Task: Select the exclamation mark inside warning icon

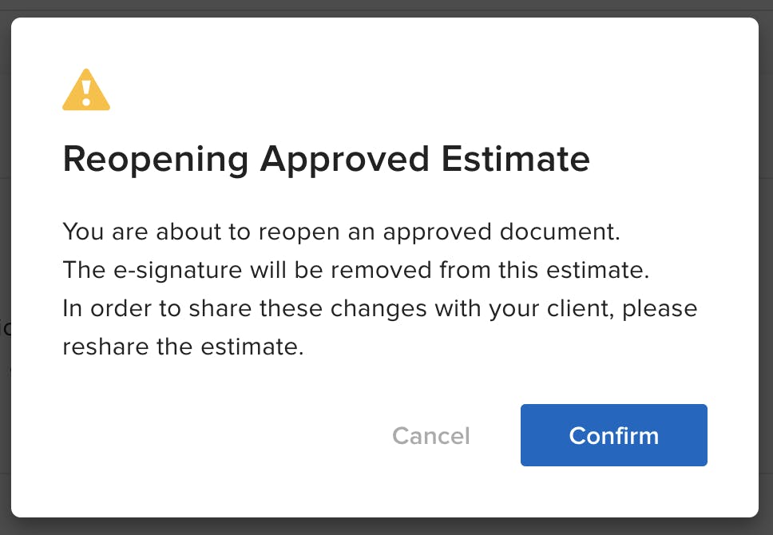Action: pyautogui.click(x=86, y=93)
